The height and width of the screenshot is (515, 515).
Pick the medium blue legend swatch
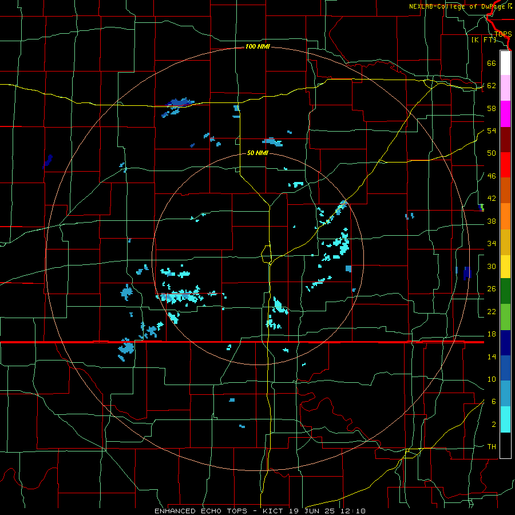point(505,368)
